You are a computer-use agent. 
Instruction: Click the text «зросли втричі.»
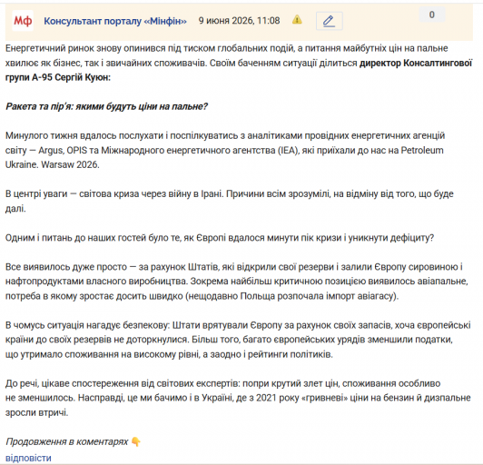(36, 412)
